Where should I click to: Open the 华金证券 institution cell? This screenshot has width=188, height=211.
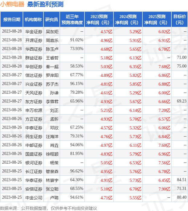33,32
